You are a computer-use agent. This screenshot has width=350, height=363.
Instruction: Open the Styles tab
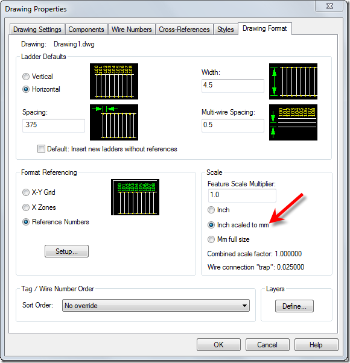[225, 30]
